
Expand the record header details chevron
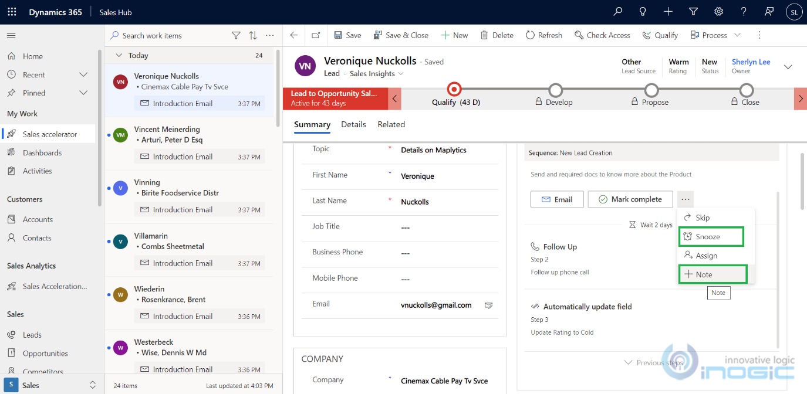click(x=788, y=67)
